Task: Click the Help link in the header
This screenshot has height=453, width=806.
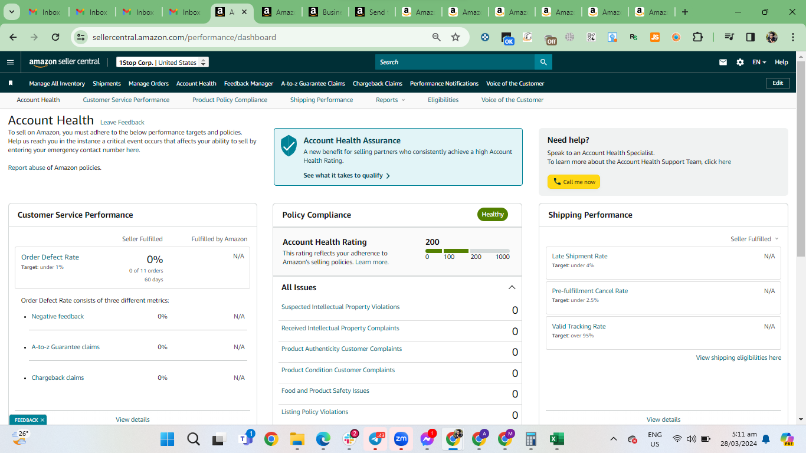Action: click(781, 62)
